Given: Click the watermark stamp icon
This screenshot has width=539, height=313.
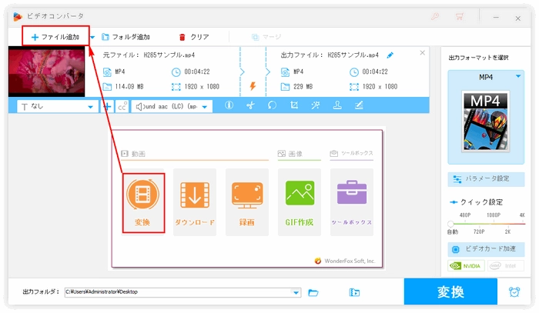Looking at the screenshot, I should click(337, 106).
